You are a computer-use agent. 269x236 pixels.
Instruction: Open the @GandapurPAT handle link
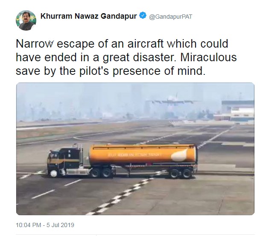click(x=170, y=17)
